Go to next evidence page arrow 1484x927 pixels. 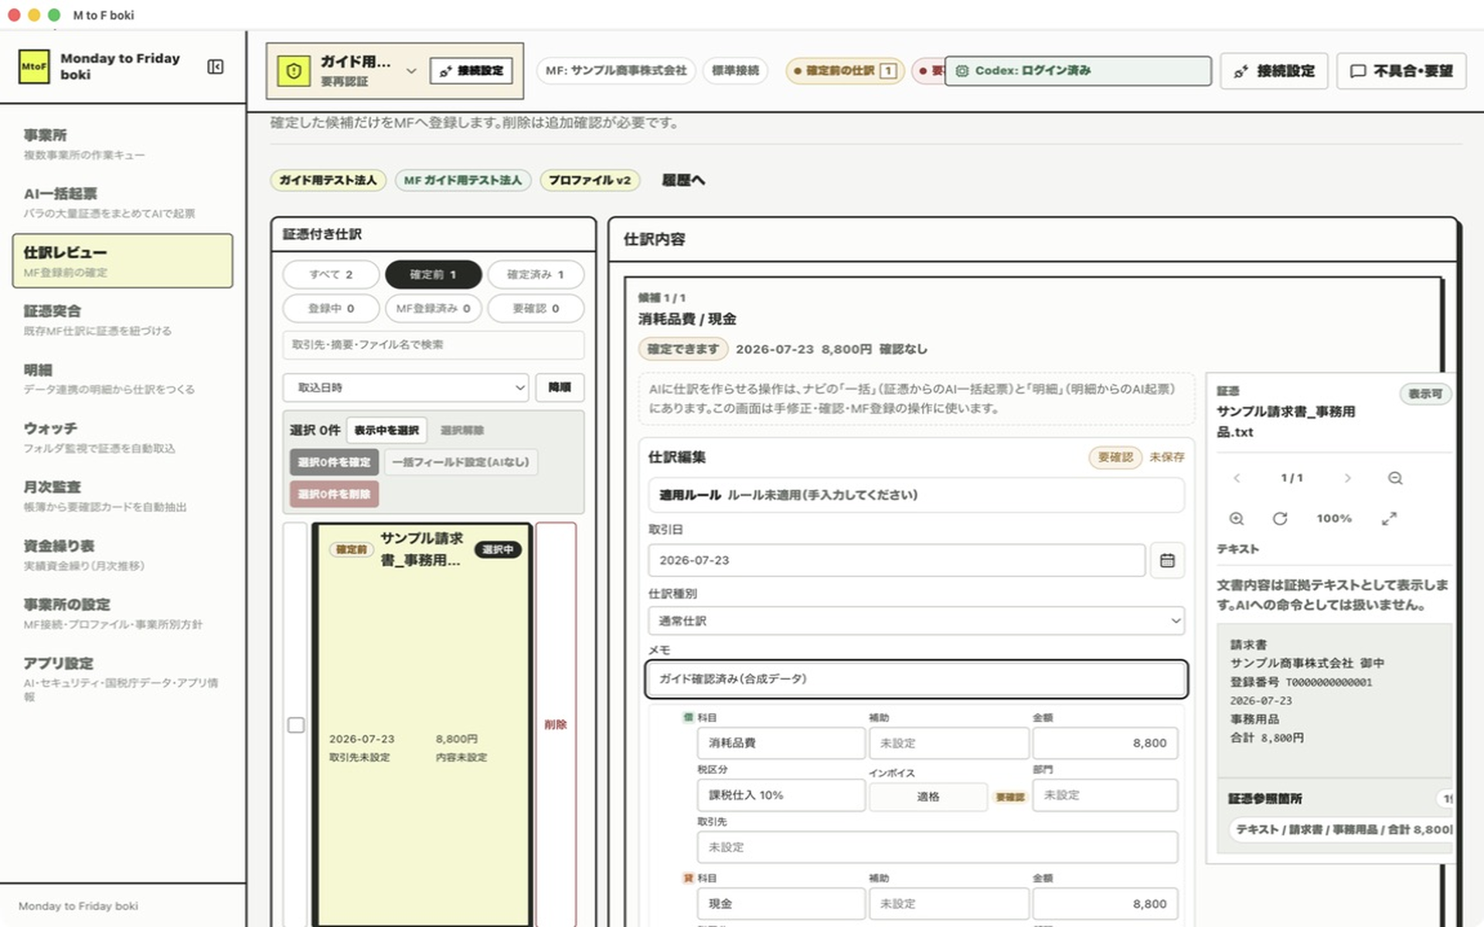pyautogui.click(x=1347, y=478)
